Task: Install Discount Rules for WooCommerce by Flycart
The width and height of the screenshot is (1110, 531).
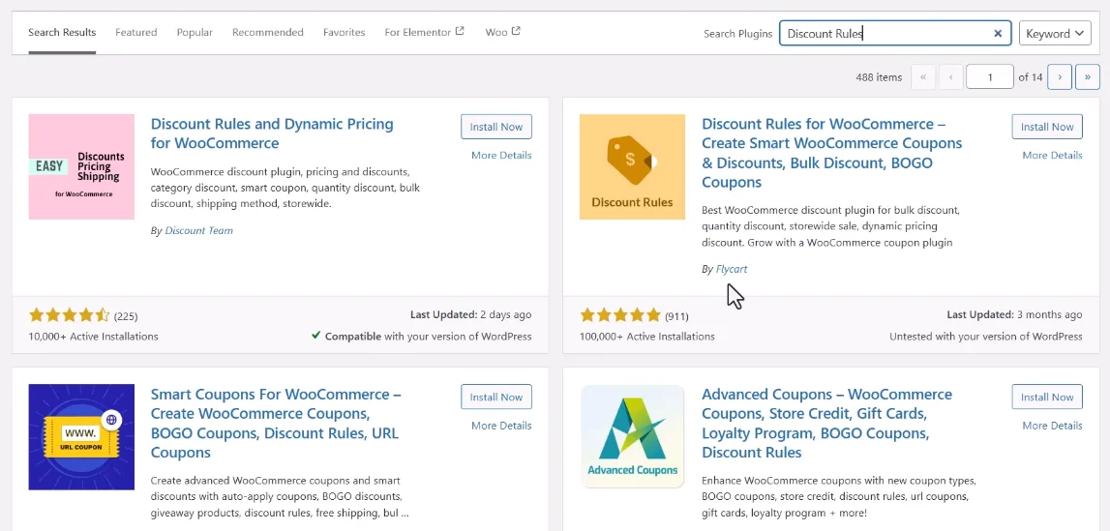Action: [1047, 127]
